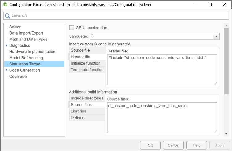Enable the GPU acceleration checkbox
The width and height of the screenshot is (232, 151).
coord(72,28)
